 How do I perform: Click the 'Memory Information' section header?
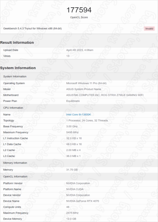tap(15, 163)
